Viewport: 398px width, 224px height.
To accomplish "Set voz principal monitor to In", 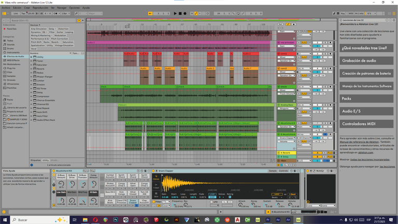I will [x=298, y=43].
